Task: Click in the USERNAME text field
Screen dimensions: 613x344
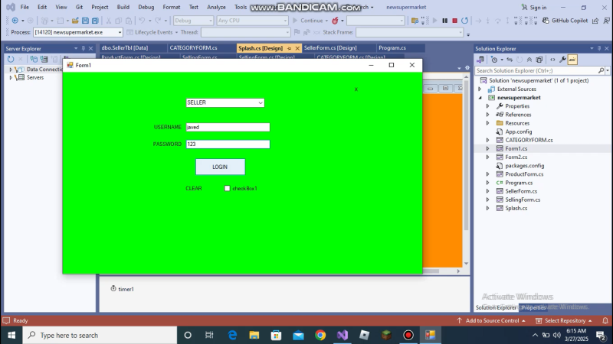Action: click(228, 128)
